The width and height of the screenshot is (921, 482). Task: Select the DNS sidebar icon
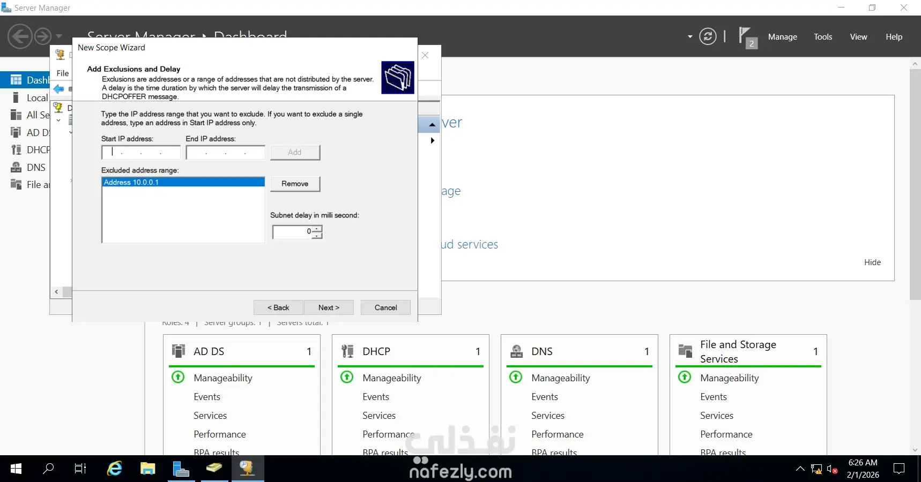[16, 167]
